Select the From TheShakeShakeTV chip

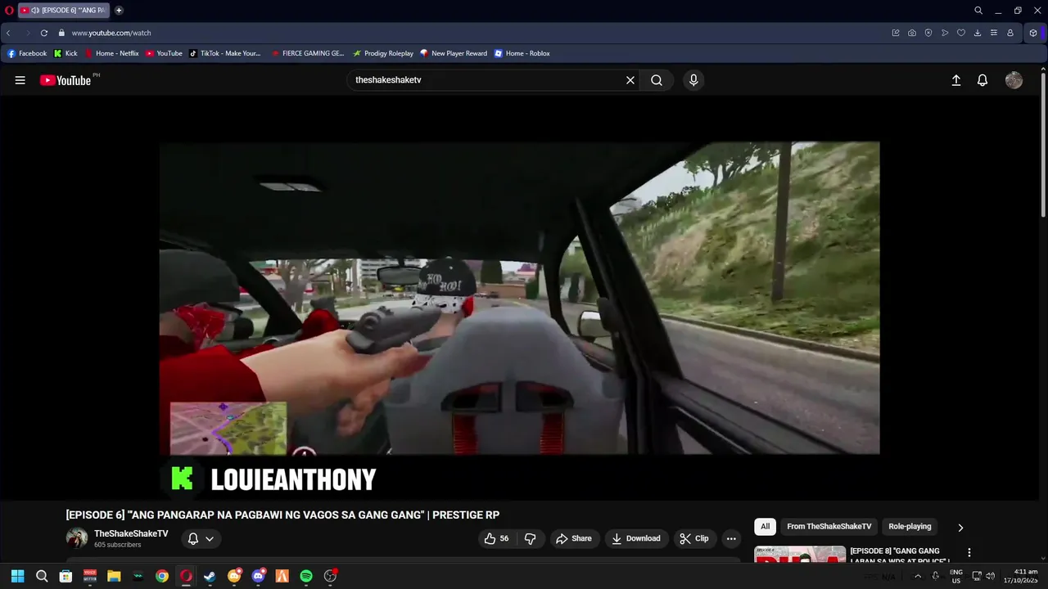(829, 527)
